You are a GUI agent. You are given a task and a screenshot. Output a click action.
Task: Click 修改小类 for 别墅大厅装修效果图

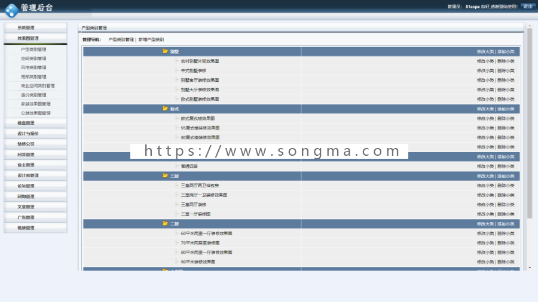[485, 90]
